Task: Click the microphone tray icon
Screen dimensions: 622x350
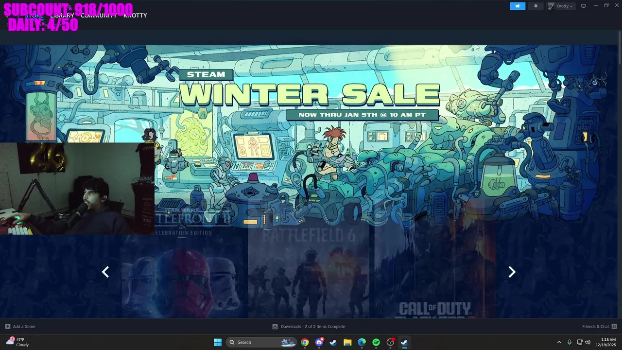Action: click(569, 342)
